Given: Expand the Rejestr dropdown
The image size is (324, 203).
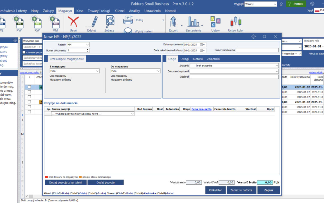Looking at the screenshot, I should 87,45.
